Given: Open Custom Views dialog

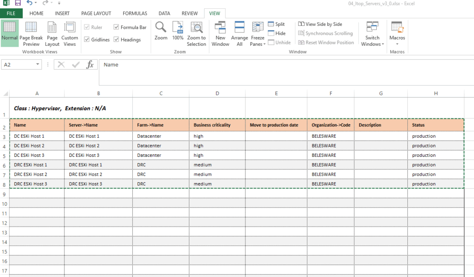Looking at the screenshot, I should point(69,34).
